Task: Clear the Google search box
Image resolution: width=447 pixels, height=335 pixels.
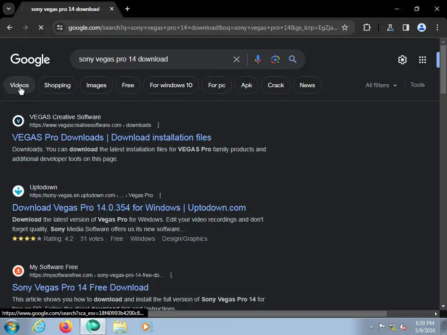Action: coord(236,59)
